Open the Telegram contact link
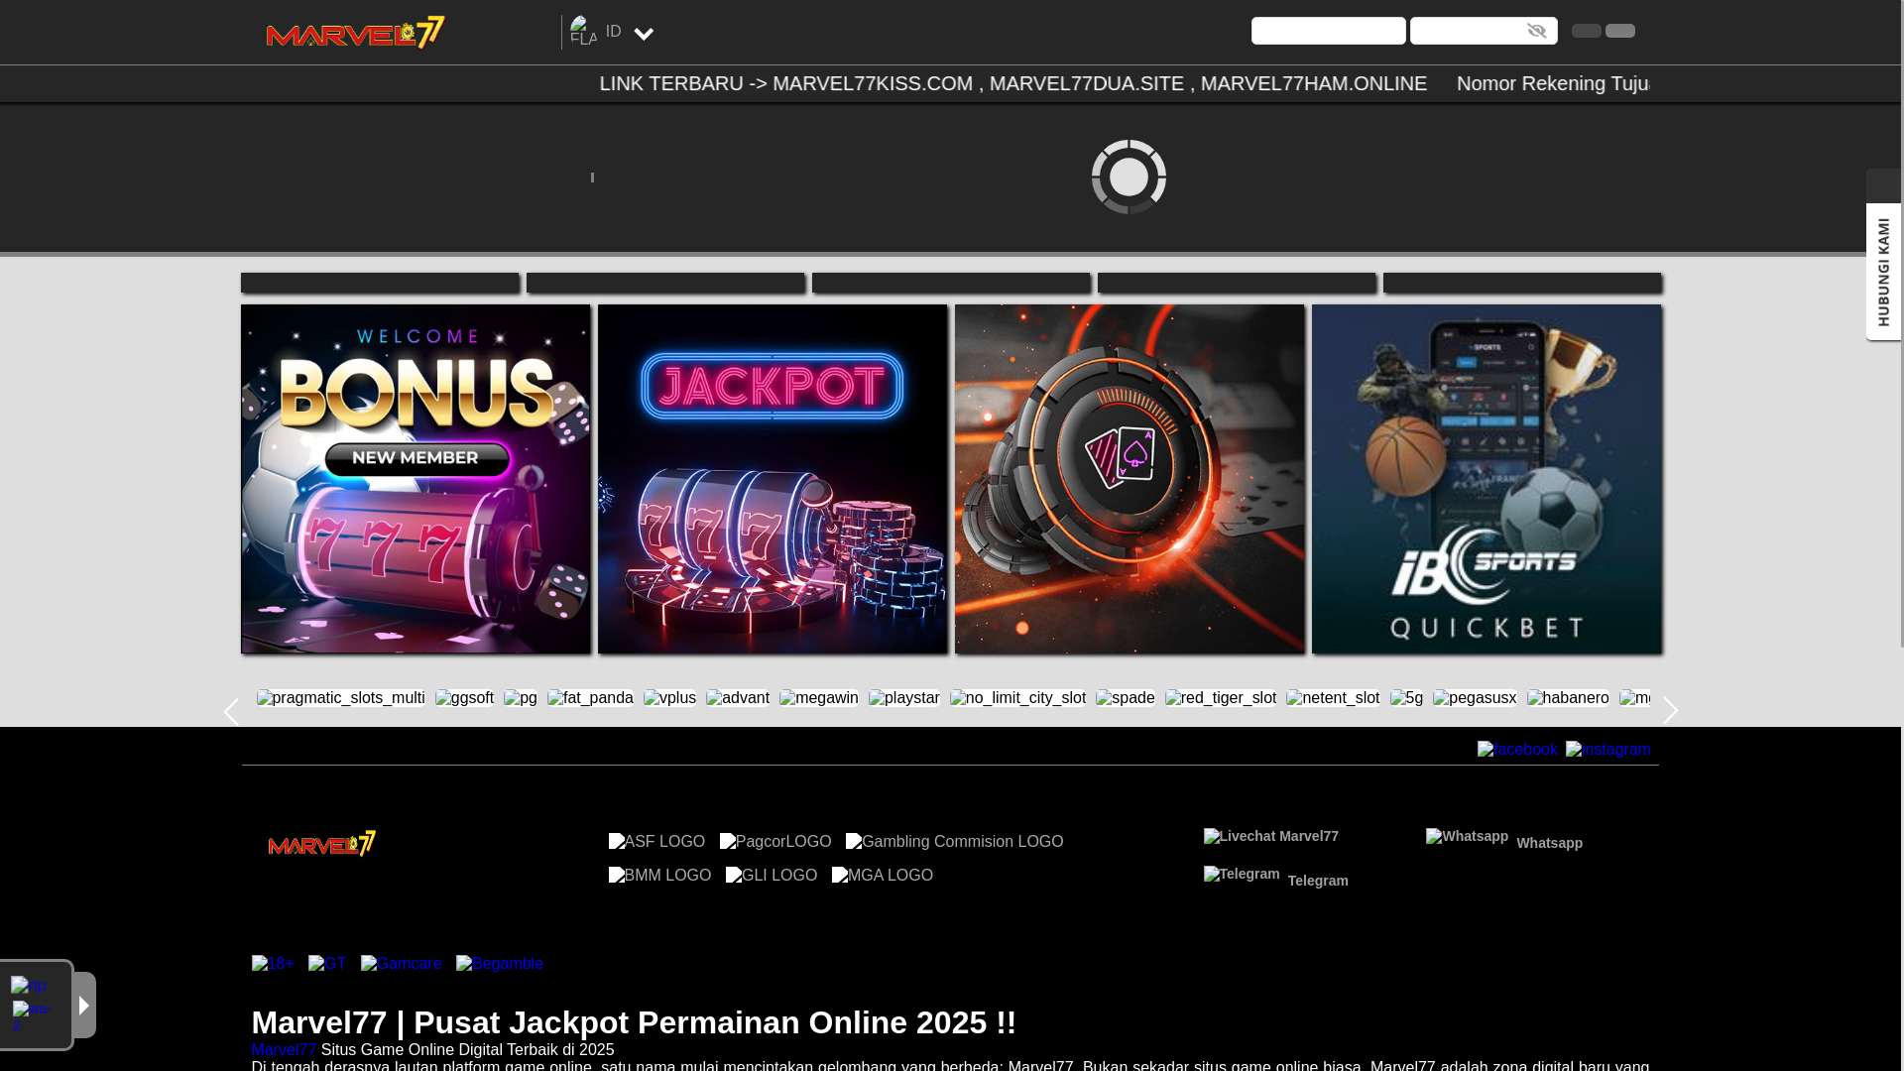Viewport: 1904px width, 1071px height. (x=1276, y=878)
